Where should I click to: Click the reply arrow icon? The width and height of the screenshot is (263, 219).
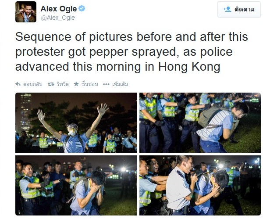pyautogui.click(x=18, y=84)
